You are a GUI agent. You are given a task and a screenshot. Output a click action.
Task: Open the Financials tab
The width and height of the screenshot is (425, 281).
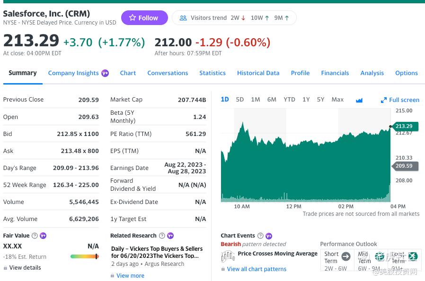335,73
